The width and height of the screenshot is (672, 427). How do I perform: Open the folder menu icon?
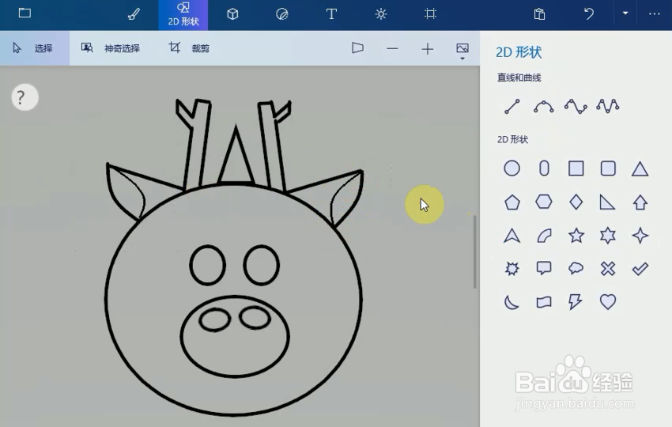25,13
